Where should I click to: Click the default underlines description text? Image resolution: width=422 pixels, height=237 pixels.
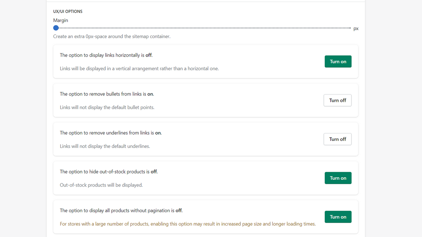click(105, 146)
